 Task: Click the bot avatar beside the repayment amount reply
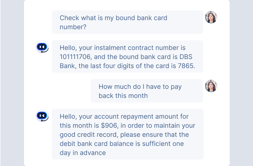pos(42,116)
